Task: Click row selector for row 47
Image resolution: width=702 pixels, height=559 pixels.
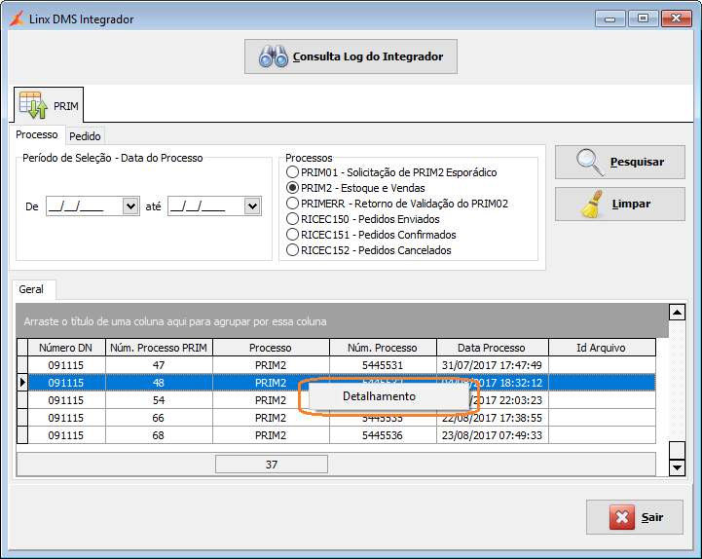Action: coord(22,365)
